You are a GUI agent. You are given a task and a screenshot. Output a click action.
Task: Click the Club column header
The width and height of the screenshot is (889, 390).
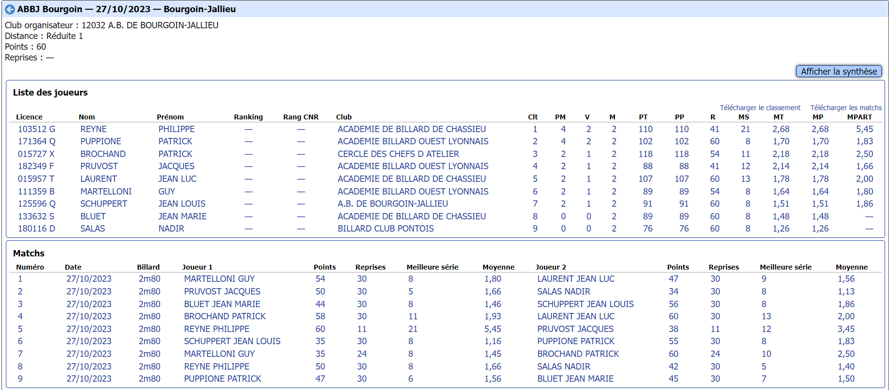click(x=344, y=117)
